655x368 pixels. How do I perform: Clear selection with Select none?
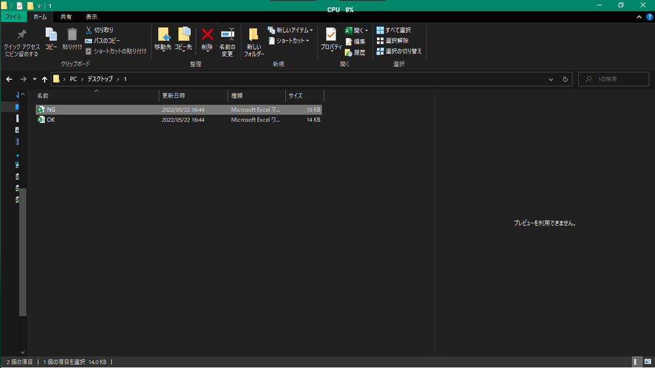(x=393, y=41)
